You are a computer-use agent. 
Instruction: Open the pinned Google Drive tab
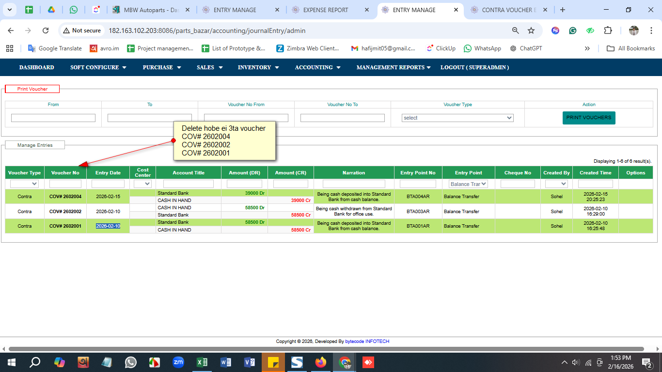click(x=51, y=10)
